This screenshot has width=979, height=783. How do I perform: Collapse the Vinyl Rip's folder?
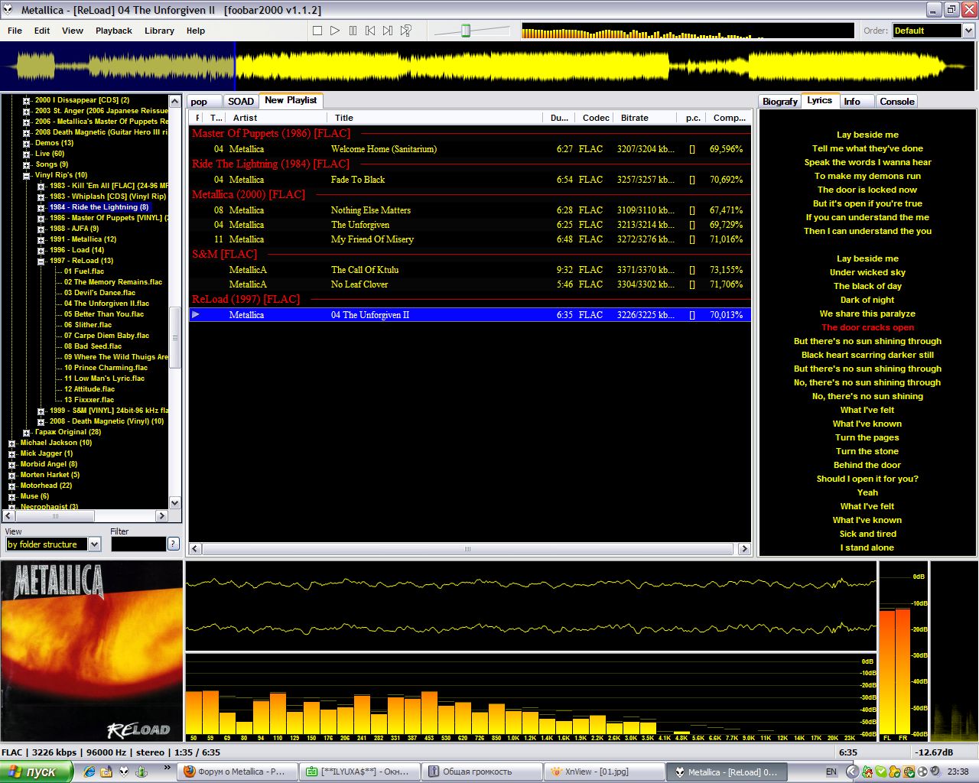point(27,175)
